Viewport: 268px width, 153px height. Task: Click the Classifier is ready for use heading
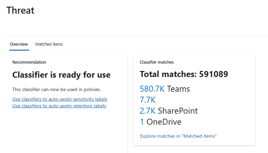point(61,75)
